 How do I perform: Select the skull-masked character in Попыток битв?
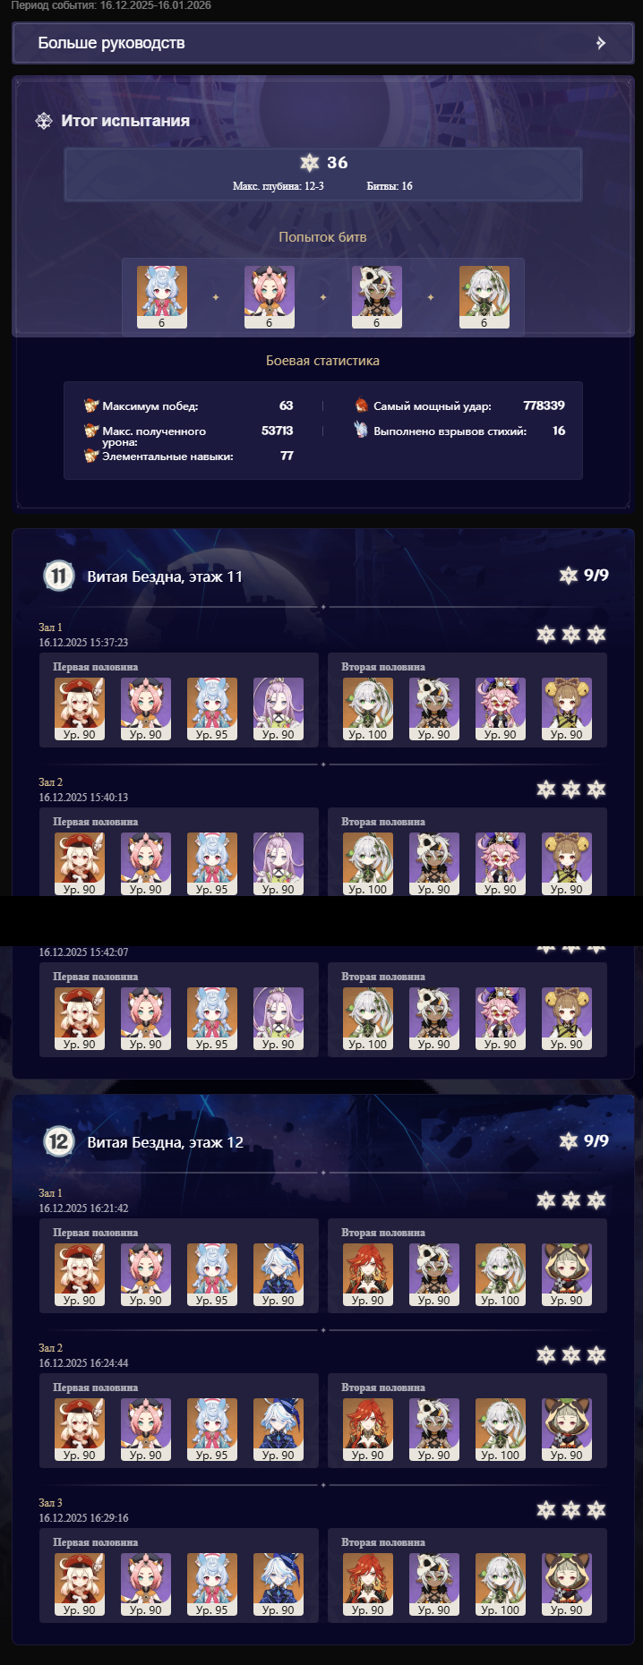tap(377, 297)
